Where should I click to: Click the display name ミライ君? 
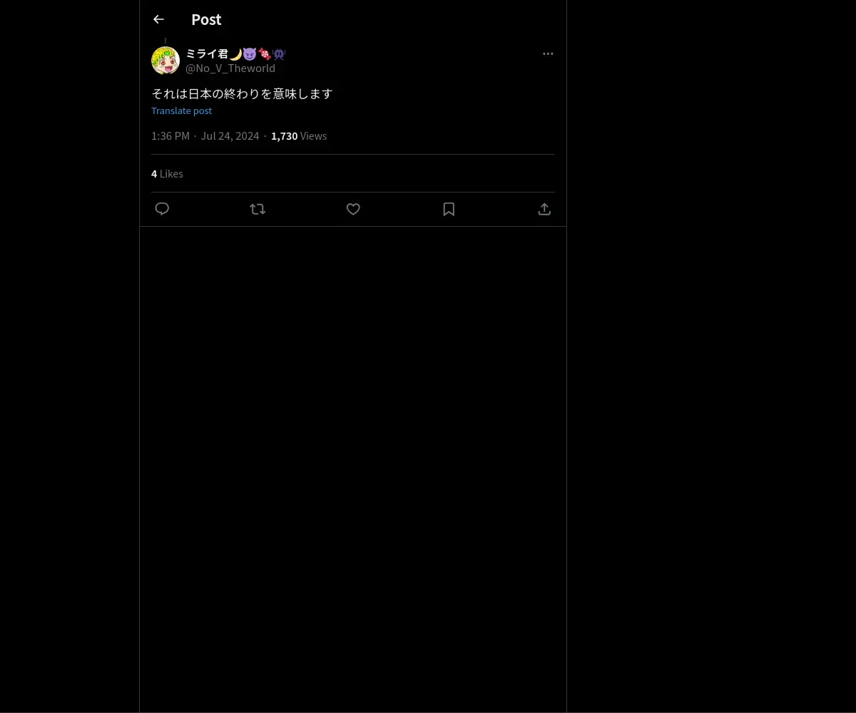click(207, 53)
